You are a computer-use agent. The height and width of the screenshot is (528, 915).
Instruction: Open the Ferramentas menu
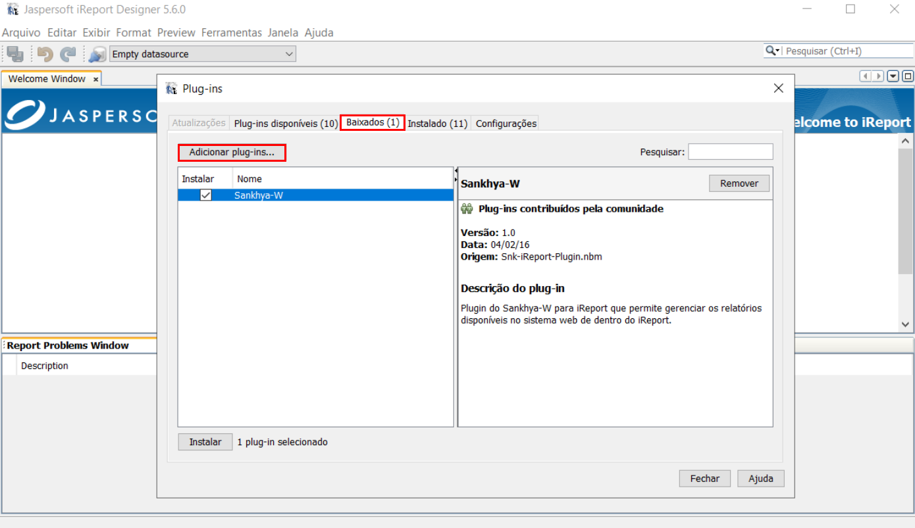(x=232, y=32)
